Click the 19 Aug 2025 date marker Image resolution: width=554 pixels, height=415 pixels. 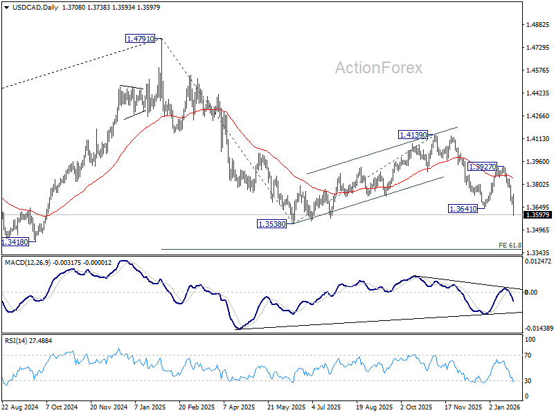click(x=374, y=407)
